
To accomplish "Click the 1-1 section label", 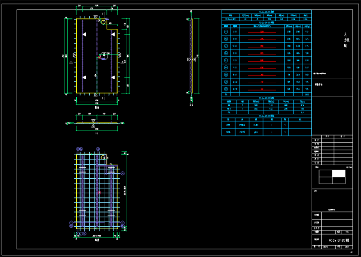I will 97,133.
